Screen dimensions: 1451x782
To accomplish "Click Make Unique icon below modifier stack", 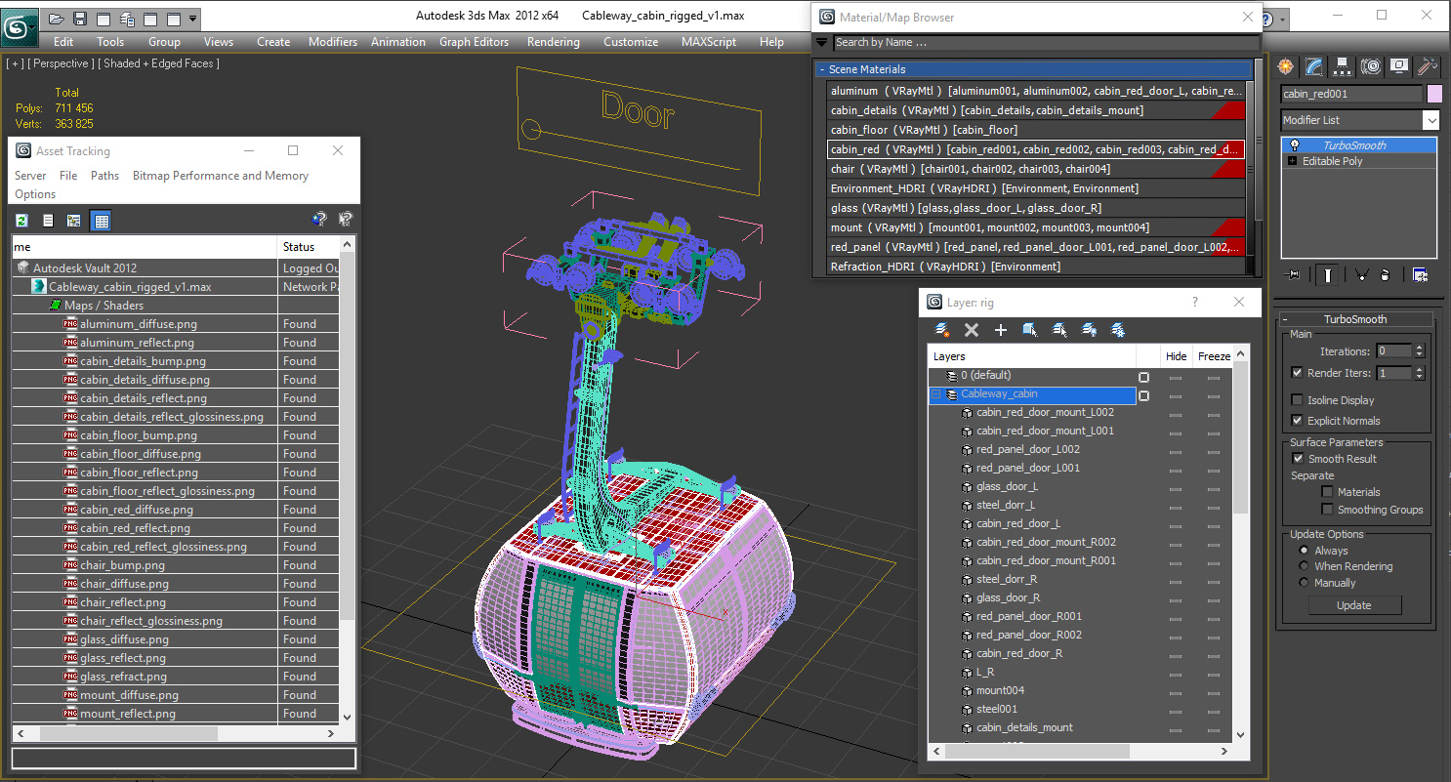I will pyautogui.click(x=1361, y=275).
